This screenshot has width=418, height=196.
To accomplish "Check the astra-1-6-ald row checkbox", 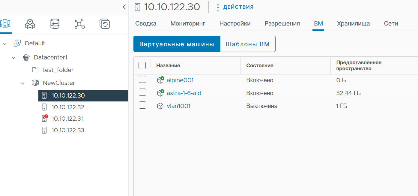I will click(142, 92).
